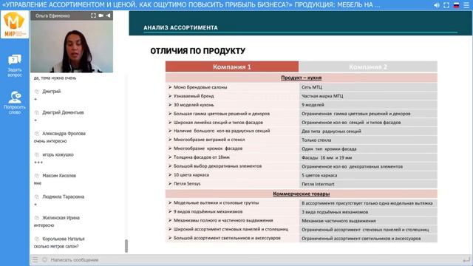Click the avatar icon beside игорь кожушко
This screenshot has height=266, width=473.
[x=37, y=154]
